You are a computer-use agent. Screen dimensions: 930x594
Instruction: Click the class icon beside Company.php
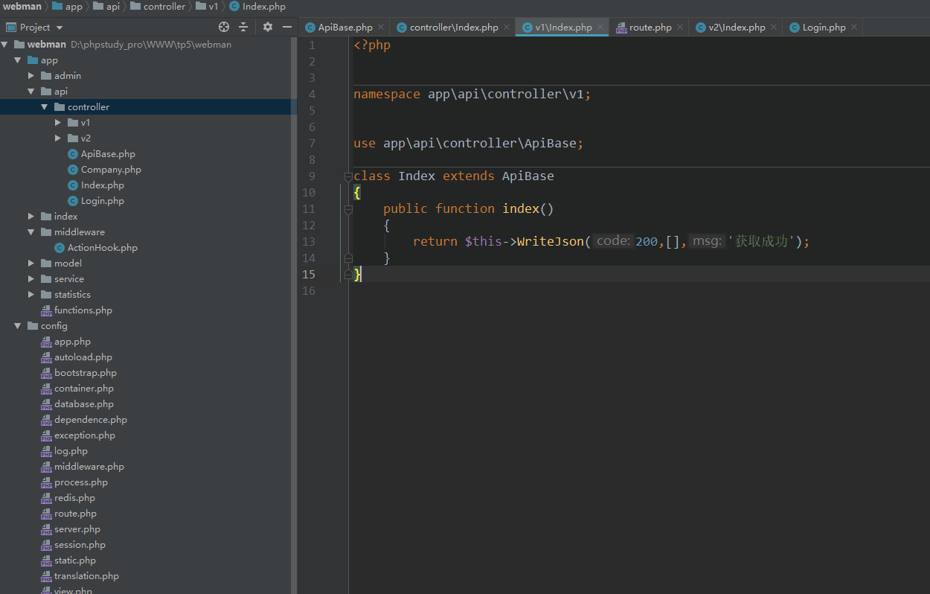pyautogui.click(x=73, y=170)
